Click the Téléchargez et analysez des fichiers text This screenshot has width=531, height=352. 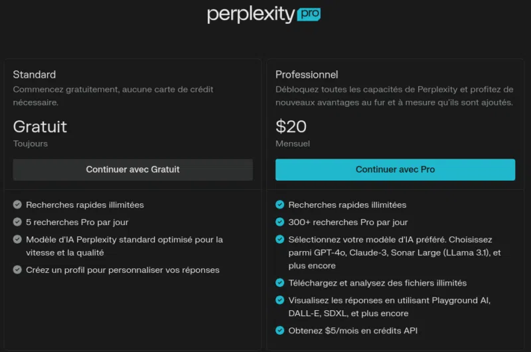[x=377, y=283]
